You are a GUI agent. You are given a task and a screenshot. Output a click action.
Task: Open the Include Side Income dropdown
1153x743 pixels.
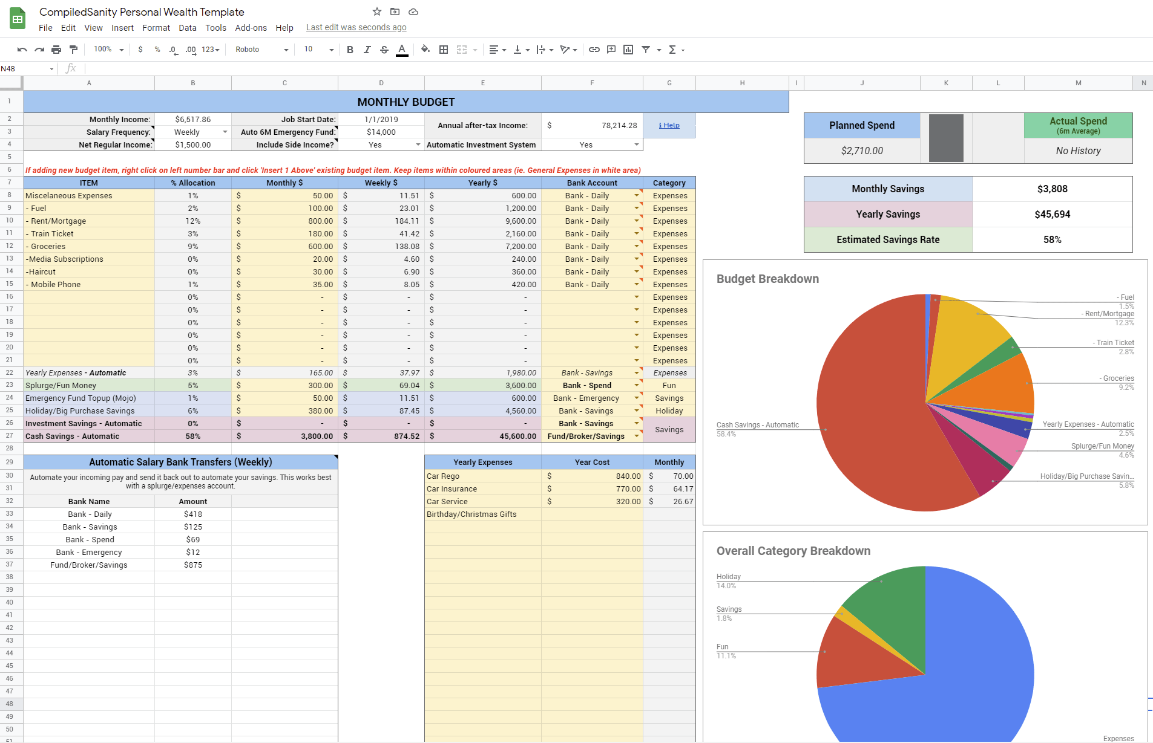tap(418, 144)
